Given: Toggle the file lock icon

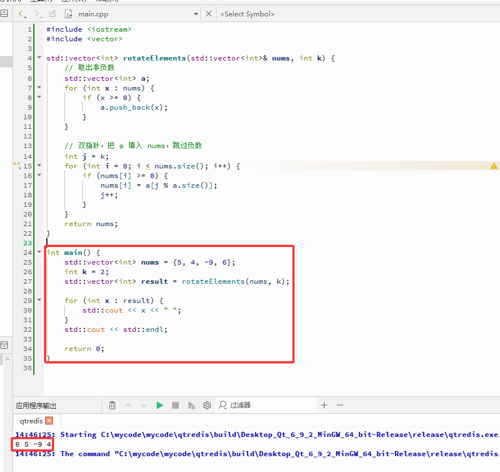Looking at the screenshot, I should point(53,14).
